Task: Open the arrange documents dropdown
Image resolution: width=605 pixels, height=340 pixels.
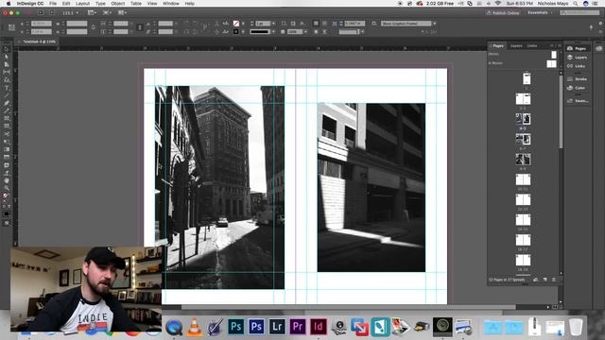Action: 122,12
